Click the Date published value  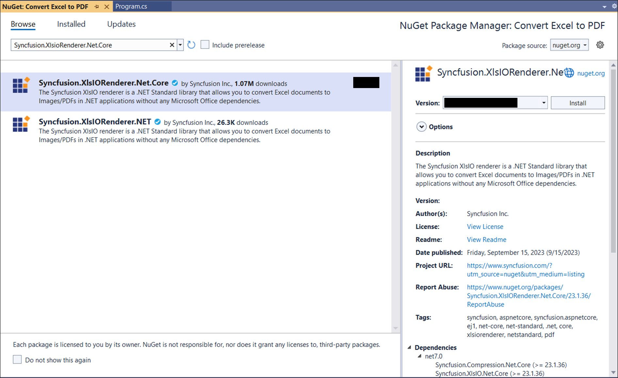(523, 253)
